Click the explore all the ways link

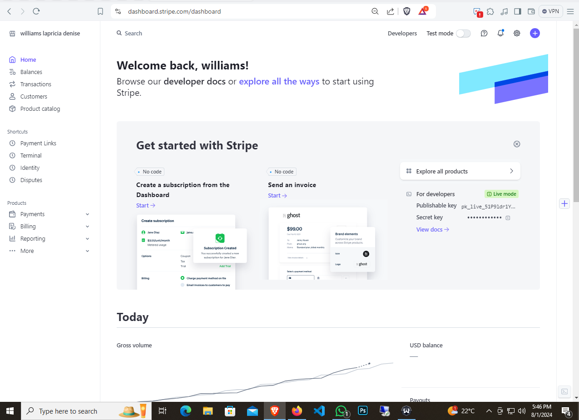point(279,82)
